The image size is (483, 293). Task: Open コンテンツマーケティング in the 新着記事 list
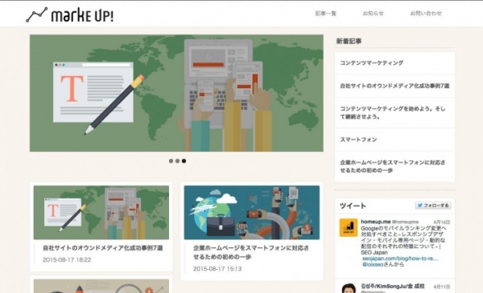(371, 63)
